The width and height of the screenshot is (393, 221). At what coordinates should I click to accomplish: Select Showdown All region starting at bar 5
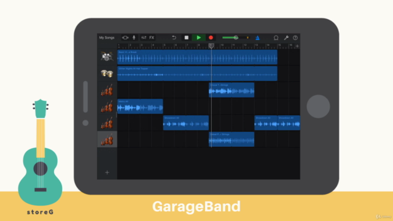(186, 123)
